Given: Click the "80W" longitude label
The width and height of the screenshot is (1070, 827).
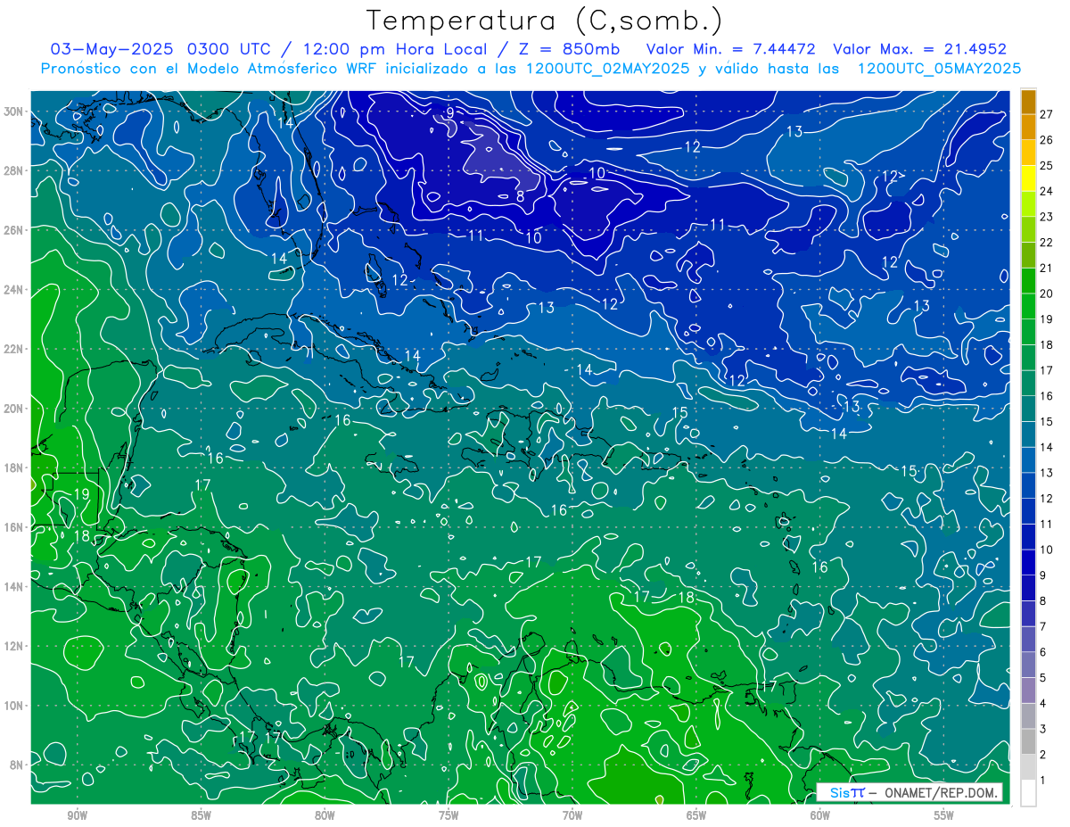Looking at the screenshot, I should point(325,815).
